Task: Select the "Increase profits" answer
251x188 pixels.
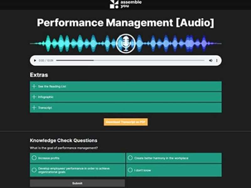Action: pos(34,158)
